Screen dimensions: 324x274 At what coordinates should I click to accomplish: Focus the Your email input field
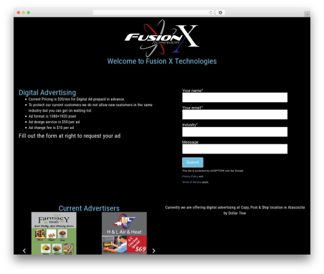click(x=235, y=115)
